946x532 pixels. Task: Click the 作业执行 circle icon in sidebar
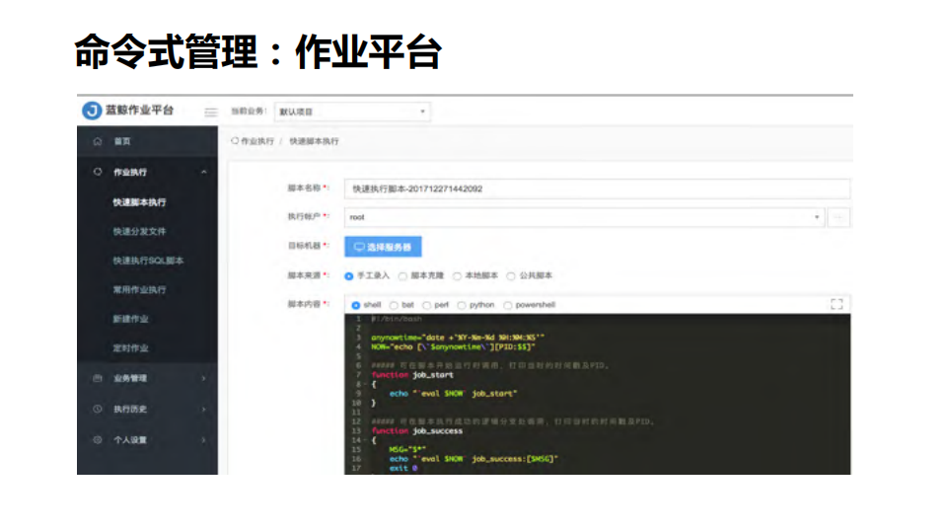[98, 172]
